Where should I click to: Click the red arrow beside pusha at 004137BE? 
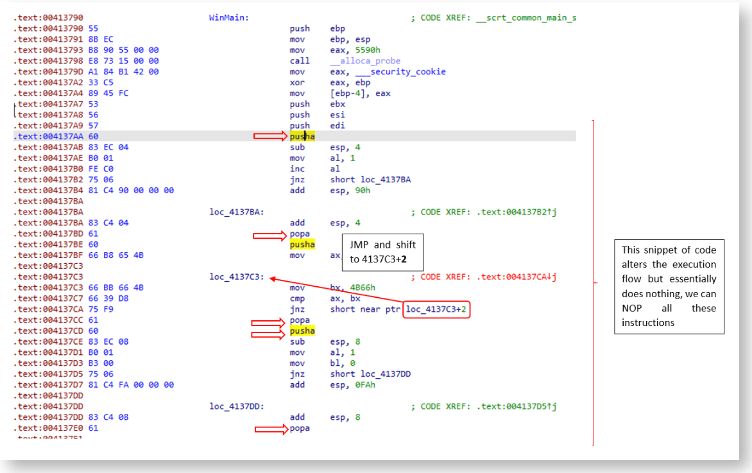tap(269, 245)
